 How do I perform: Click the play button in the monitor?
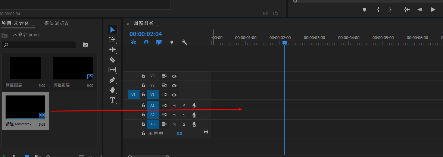(x=433, y=10)
